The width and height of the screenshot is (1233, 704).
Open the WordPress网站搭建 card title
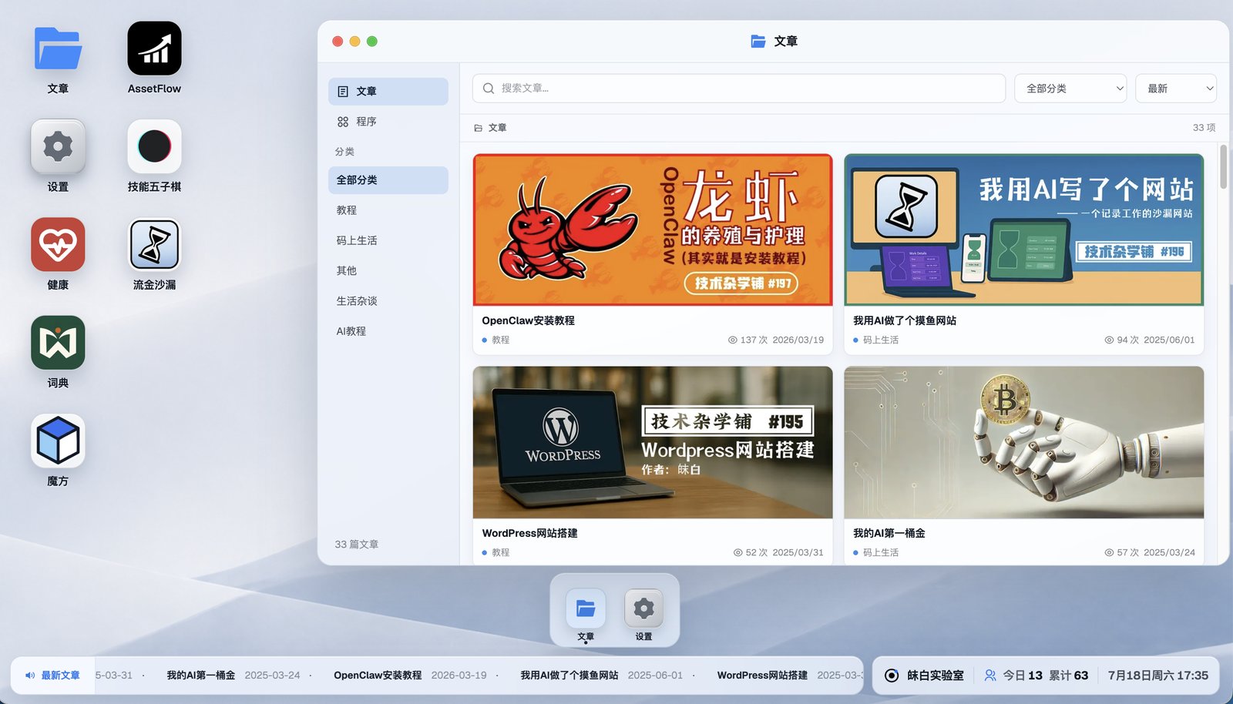[x=530, y=533]
